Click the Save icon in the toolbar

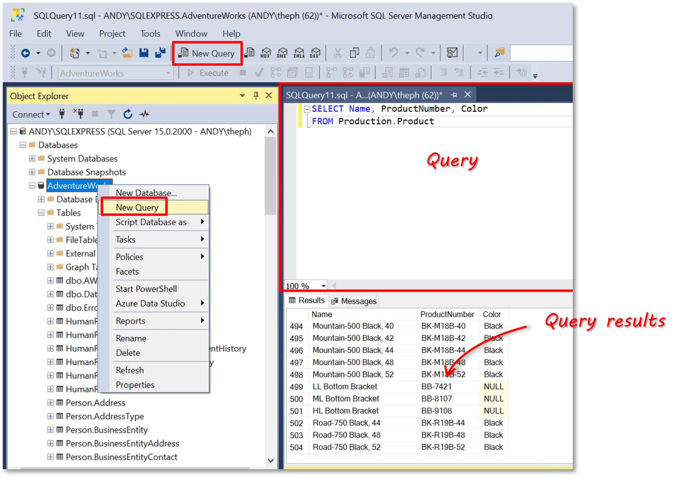(143, 52)
